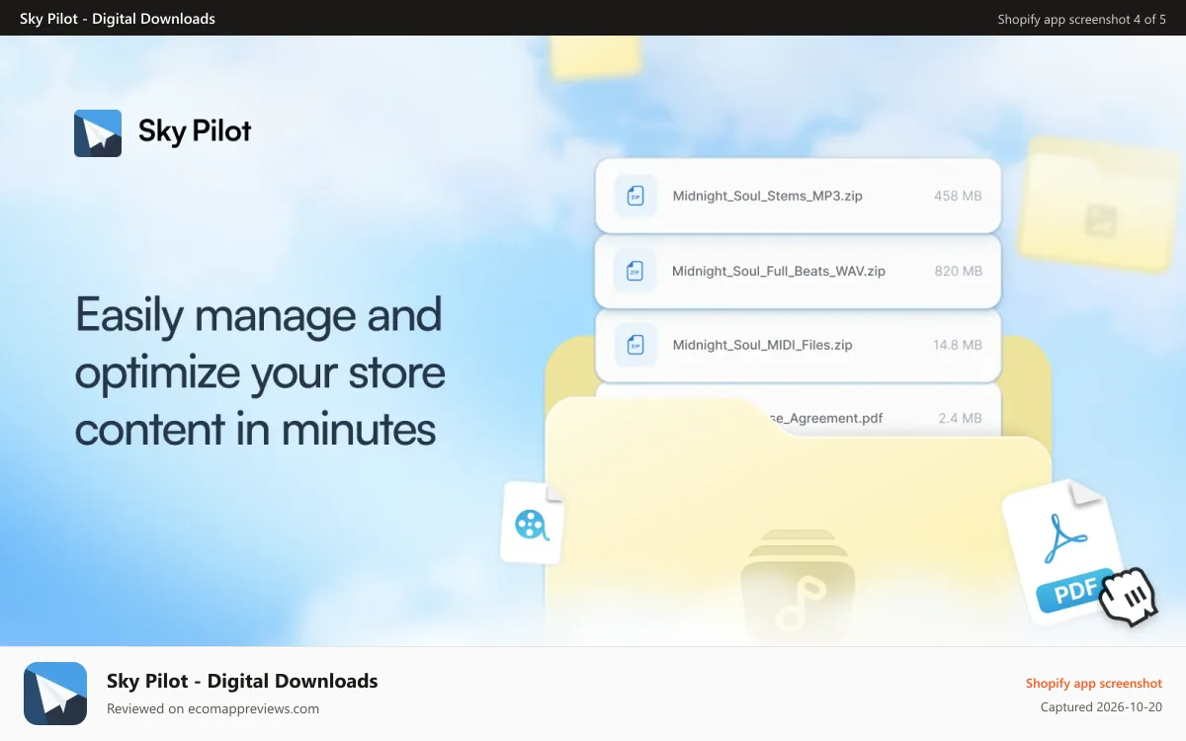Click the Sky Pilot app icon in the footer
1186x741 pixels.
coord(54,694)
